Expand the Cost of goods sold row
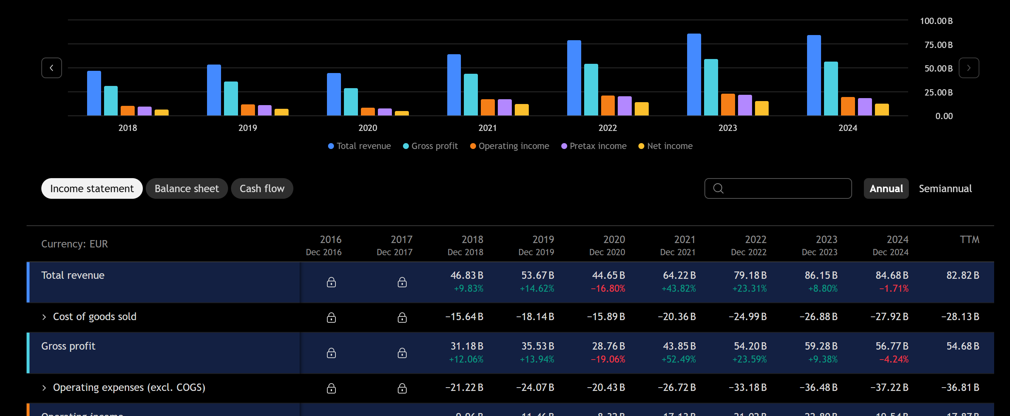 point(44,317)
